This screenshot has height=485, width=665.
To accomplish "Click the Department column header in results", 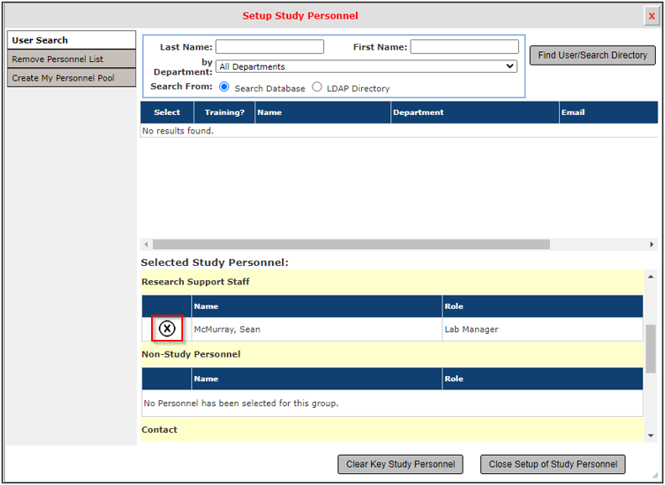I will (x=475, y=112).
